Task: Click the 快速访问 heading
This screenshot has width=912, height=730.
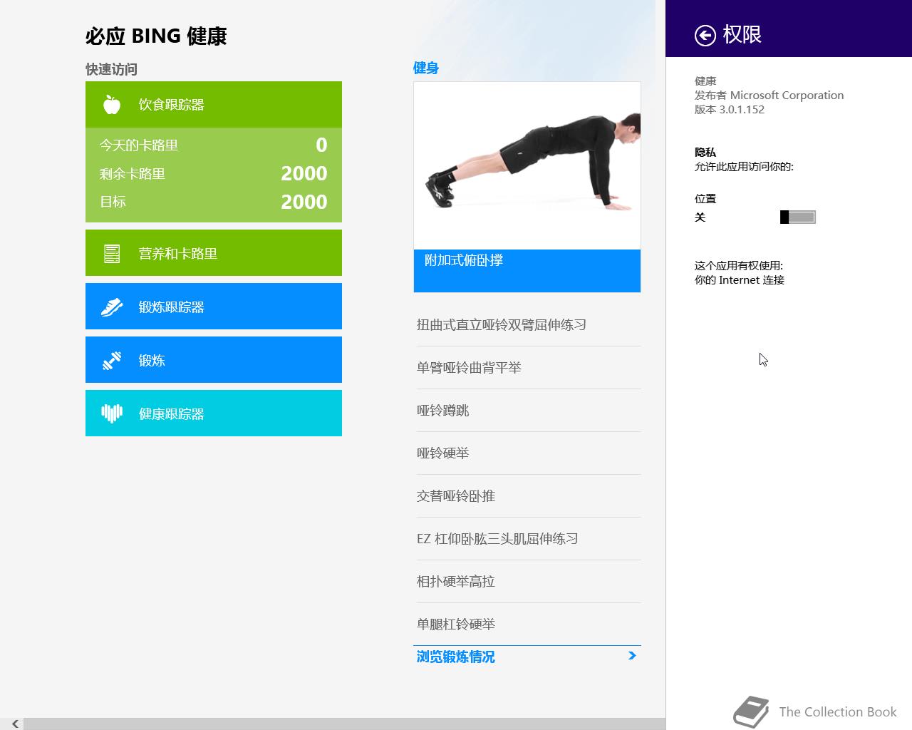Action: 111,69
